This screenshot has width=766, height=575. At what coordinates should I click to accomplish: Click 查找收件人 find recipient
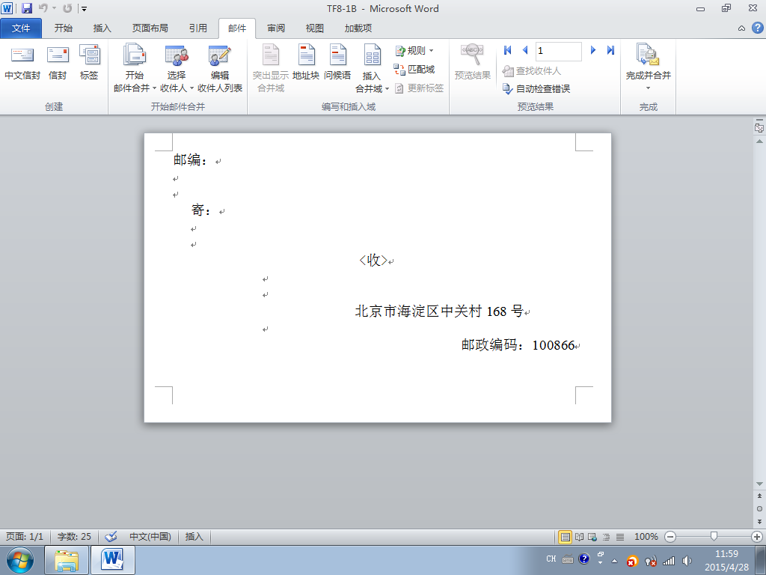tap(532, 71)
